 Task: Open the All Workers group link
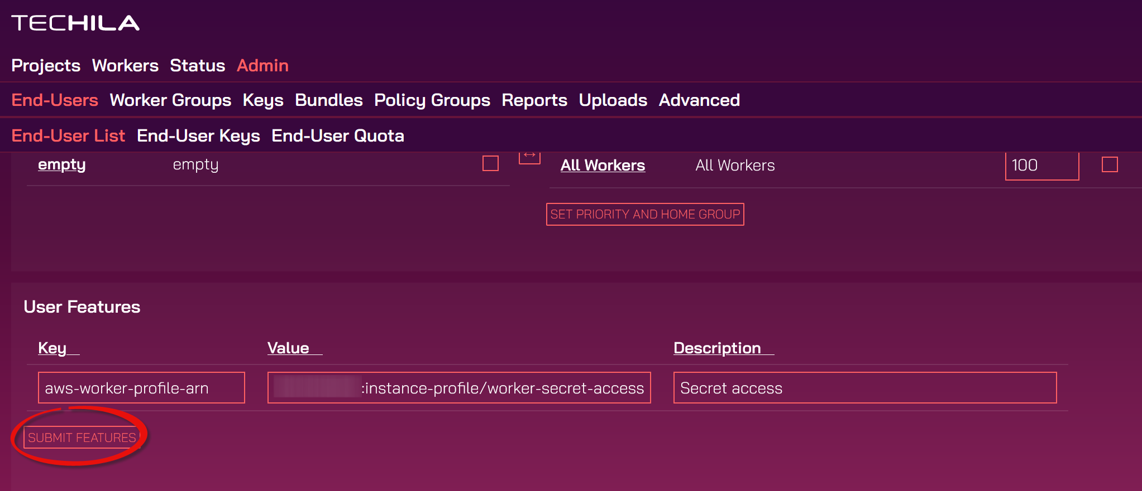[x=603, y=166]
